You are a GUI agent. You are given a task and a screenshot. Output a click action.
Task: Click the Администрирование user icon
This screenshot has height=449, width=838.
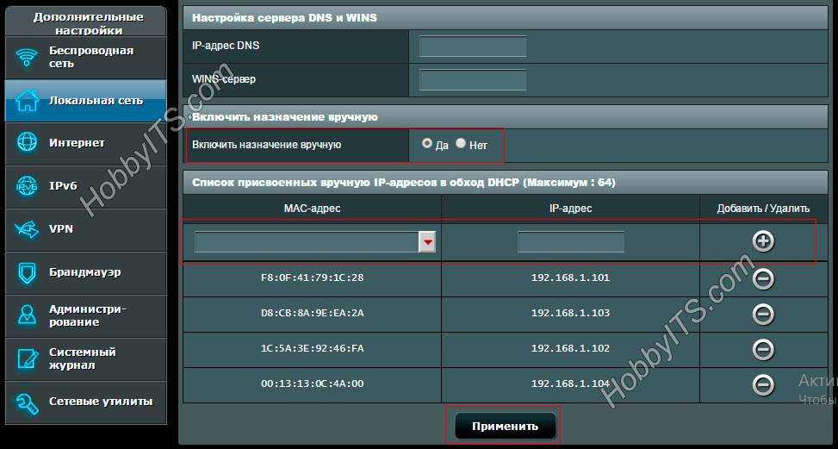click(x=28, y=315)
